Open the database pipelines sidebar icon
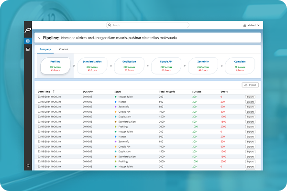This screenshot has height=191, width=287. point(28,42)
